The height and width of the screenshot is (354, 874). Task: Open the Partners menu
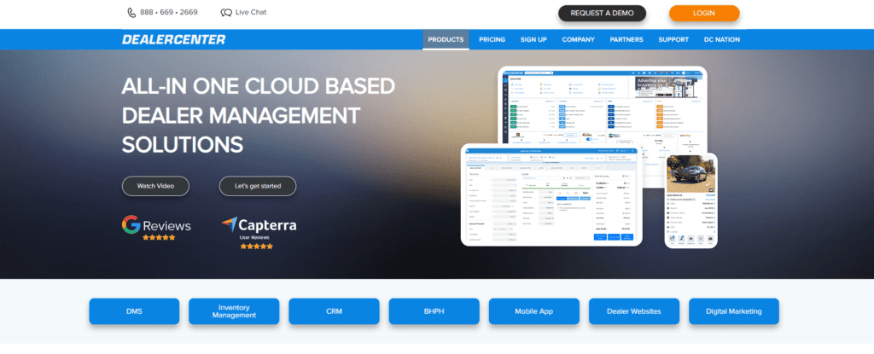coord(626,39)
